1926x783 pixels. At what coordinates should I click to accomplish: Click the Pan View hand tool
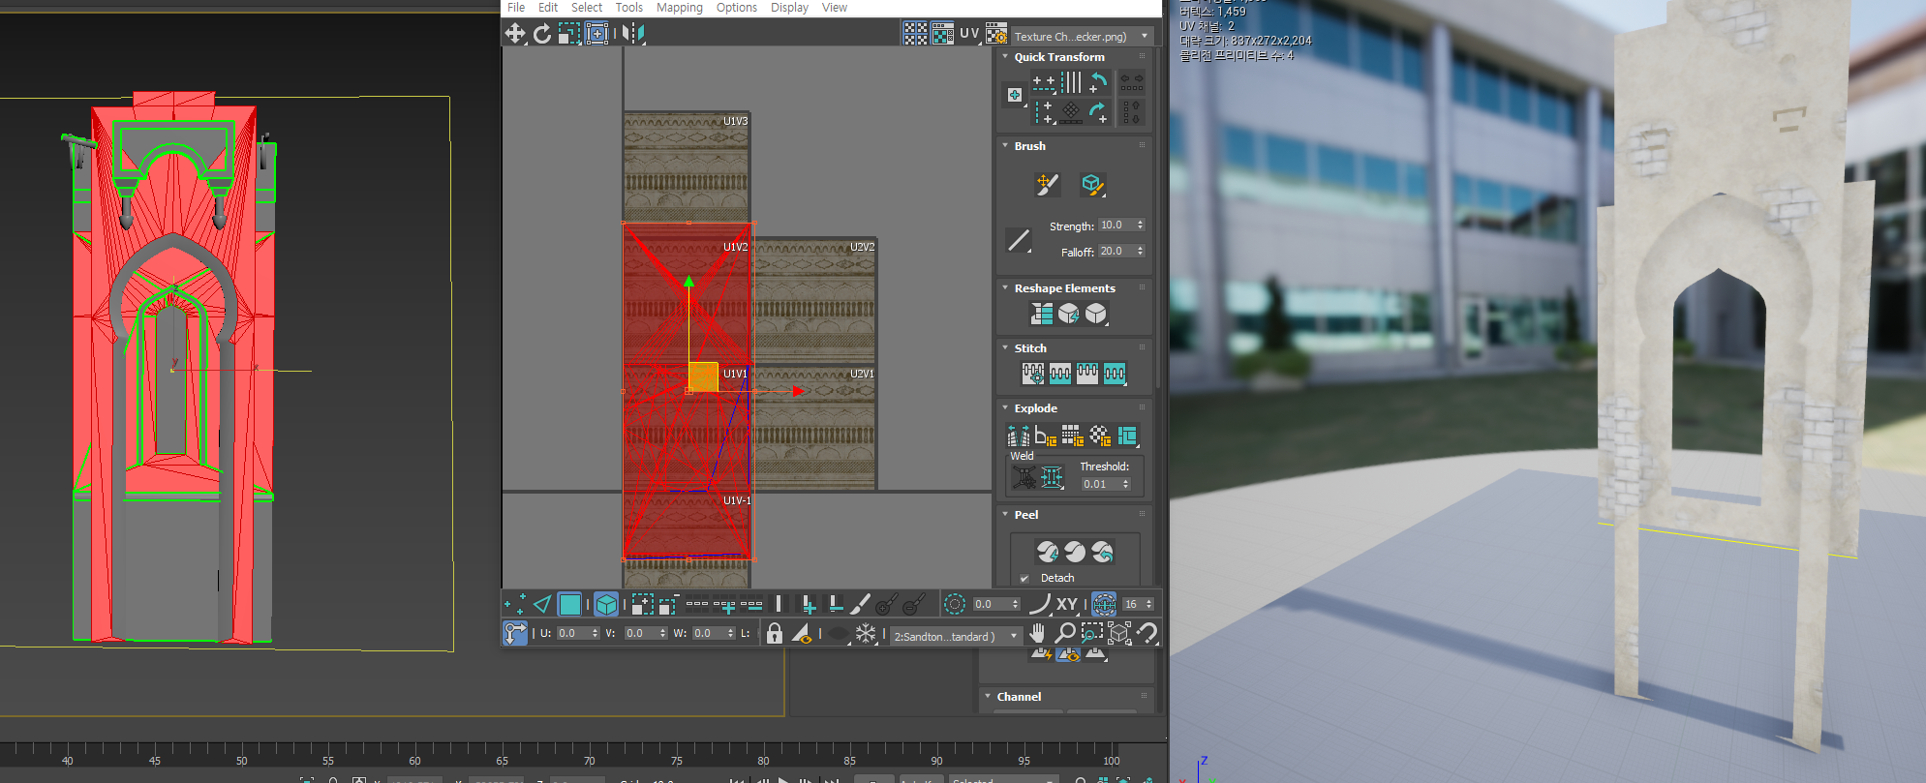pos(1037,633)
